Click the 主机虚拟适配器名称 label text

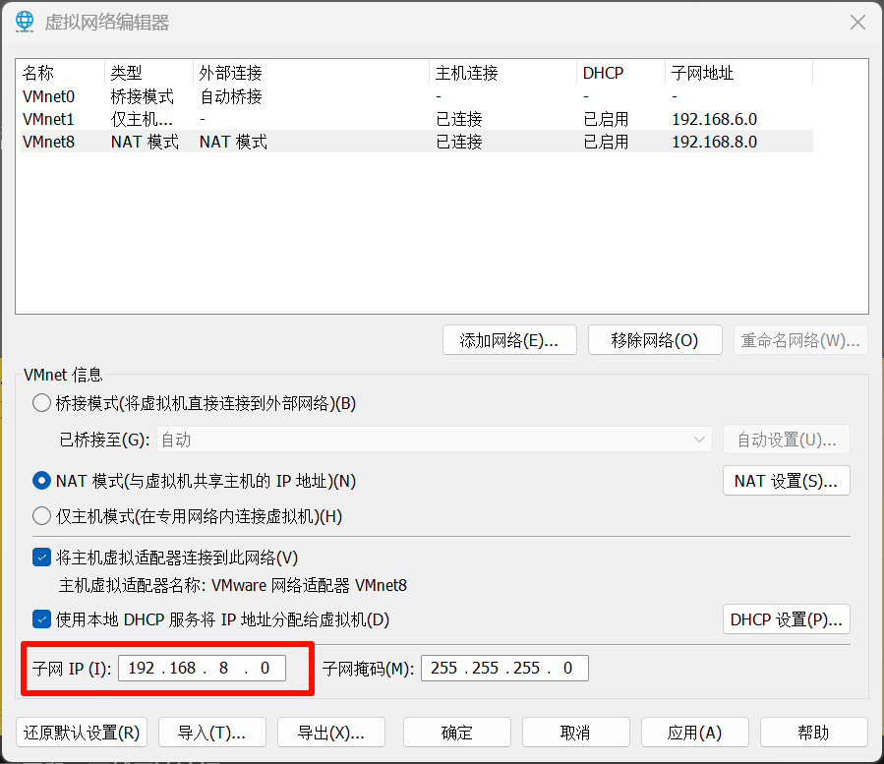132,585
